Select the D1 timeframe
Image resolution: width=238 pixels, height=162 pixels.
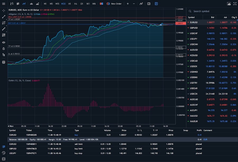[x=82, y=4]
